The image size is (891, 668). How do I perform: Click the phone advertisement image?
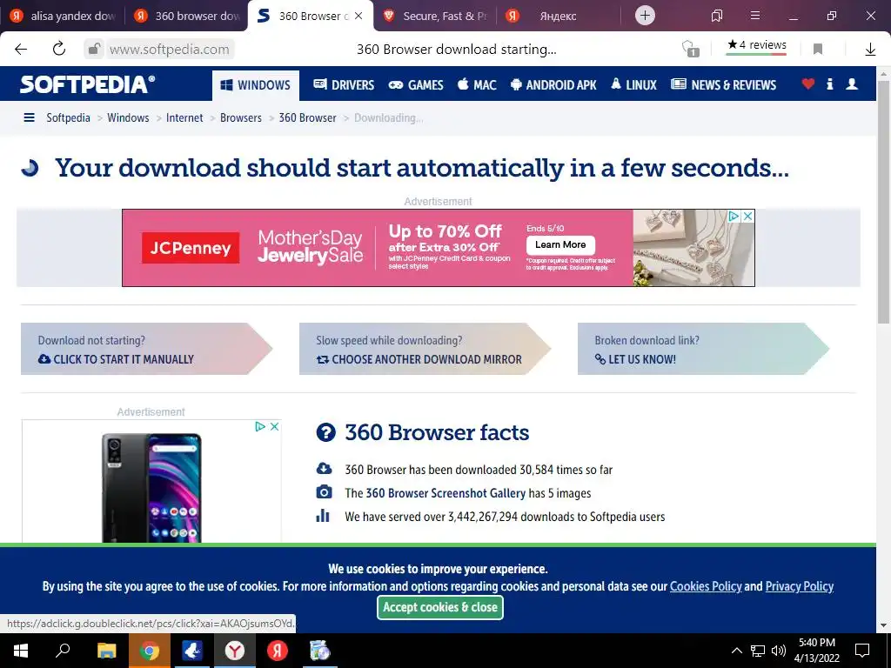click(151, 487)
